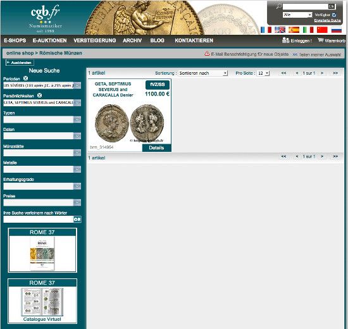Screen dimensions: 348x329
Task: Clear the Perioden filter with X icon
Action: (x=25, y=78)
